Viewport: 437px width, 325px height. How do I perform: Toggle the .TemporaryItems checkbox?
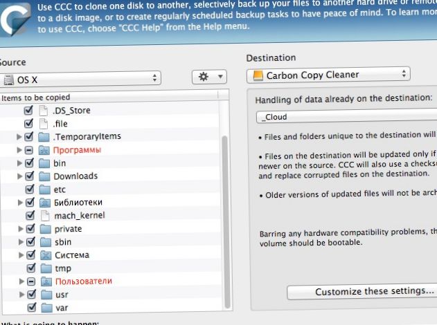tap(28, 136)
